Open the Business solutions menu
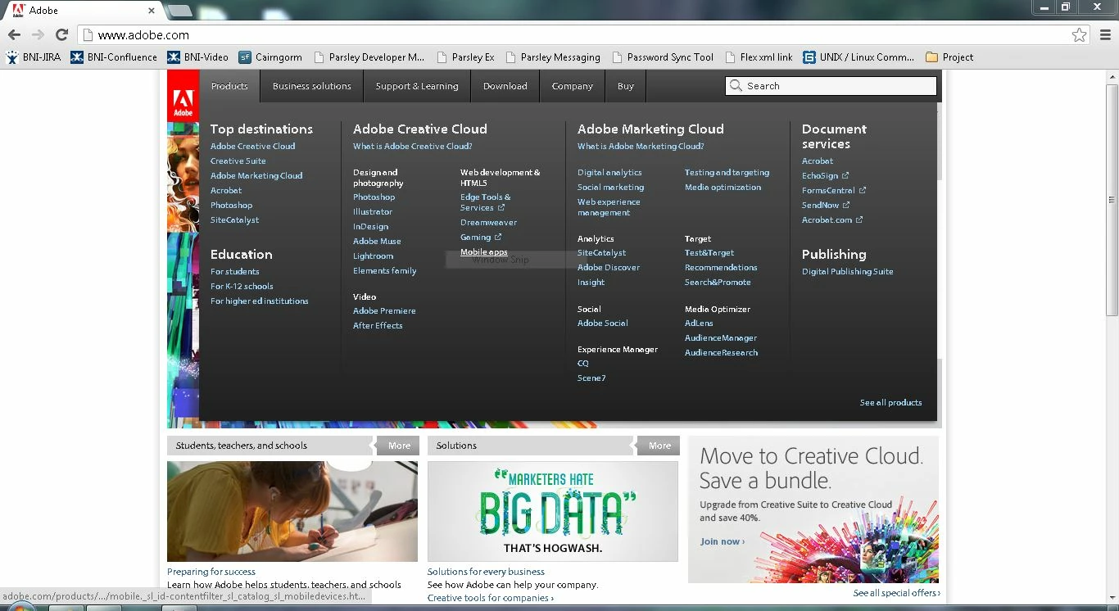 coord(312,86)
